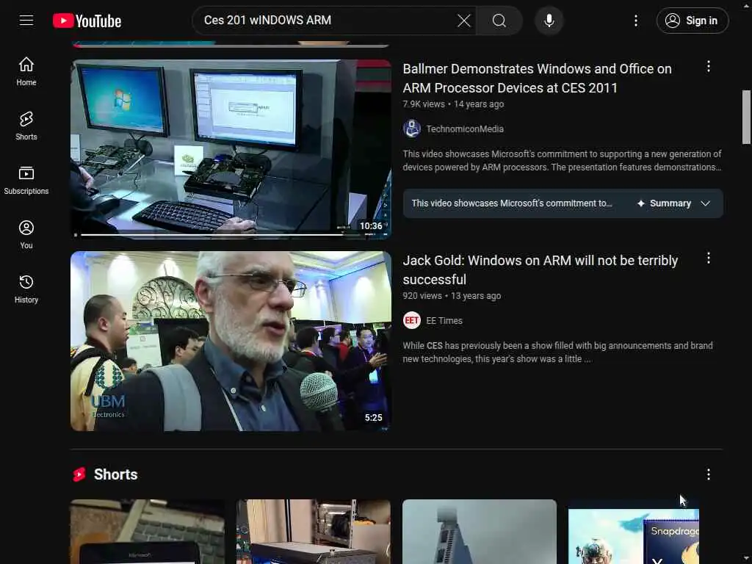Expand the Summary chevron
Image resolution: width=752 pixels, height=564 pixels.
(705, 203)
